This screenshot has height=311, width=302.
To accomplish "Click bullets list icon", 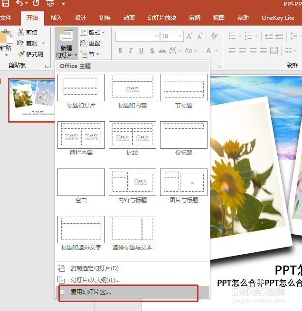I will [232, 36].
